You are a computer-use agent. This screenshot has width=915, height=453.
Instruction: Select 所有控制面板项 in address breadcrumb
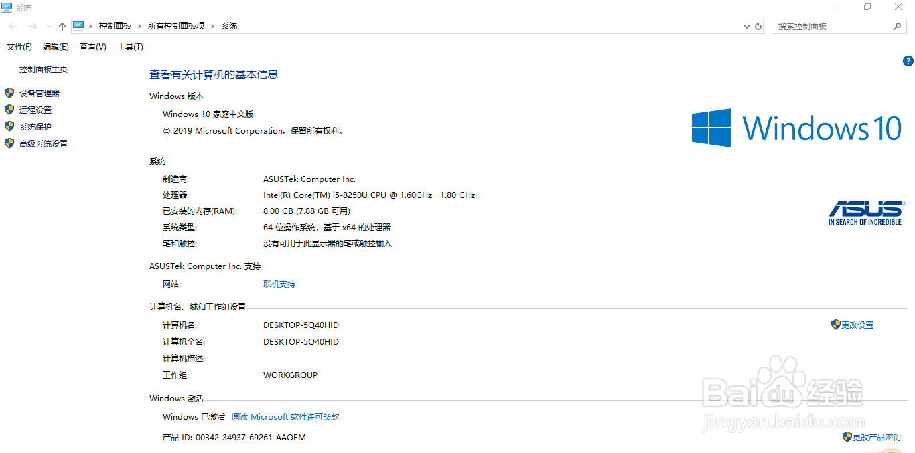(x=176, y=26)
